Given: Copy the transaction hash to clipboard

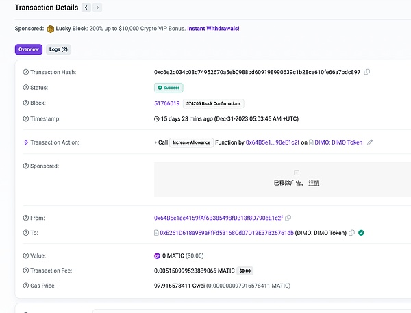Looking at the screenshot, I should tap(367, 72).
